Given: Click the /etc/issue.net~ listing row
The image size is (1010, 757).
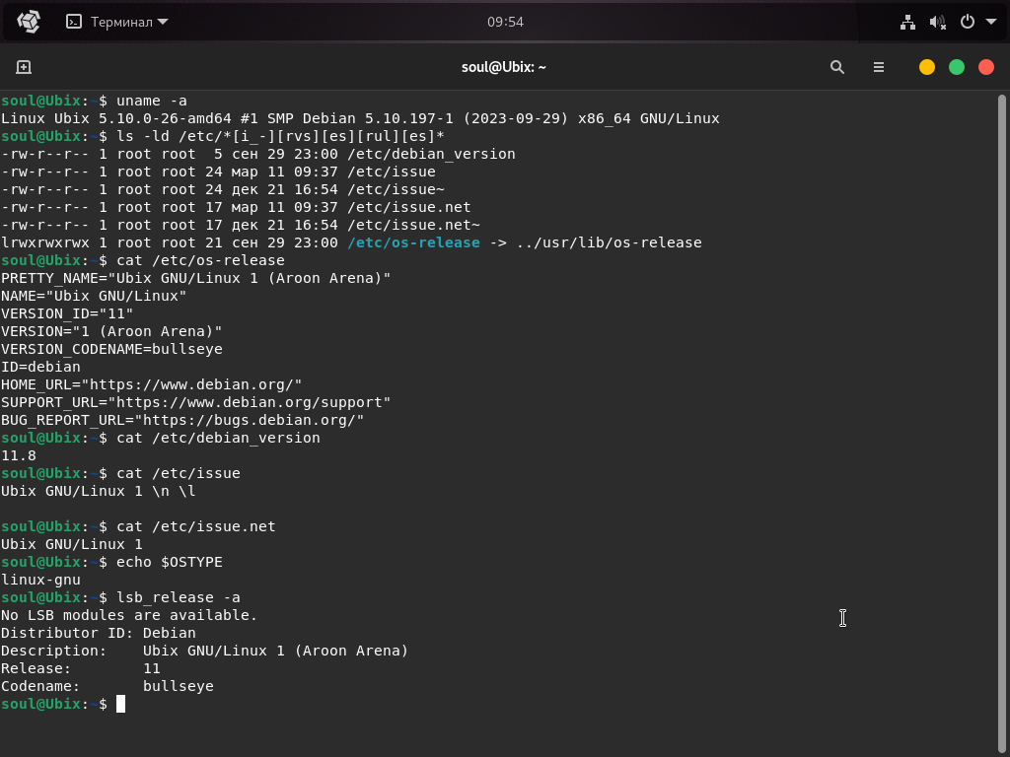Looking at the screenshot, I should 241,226.
